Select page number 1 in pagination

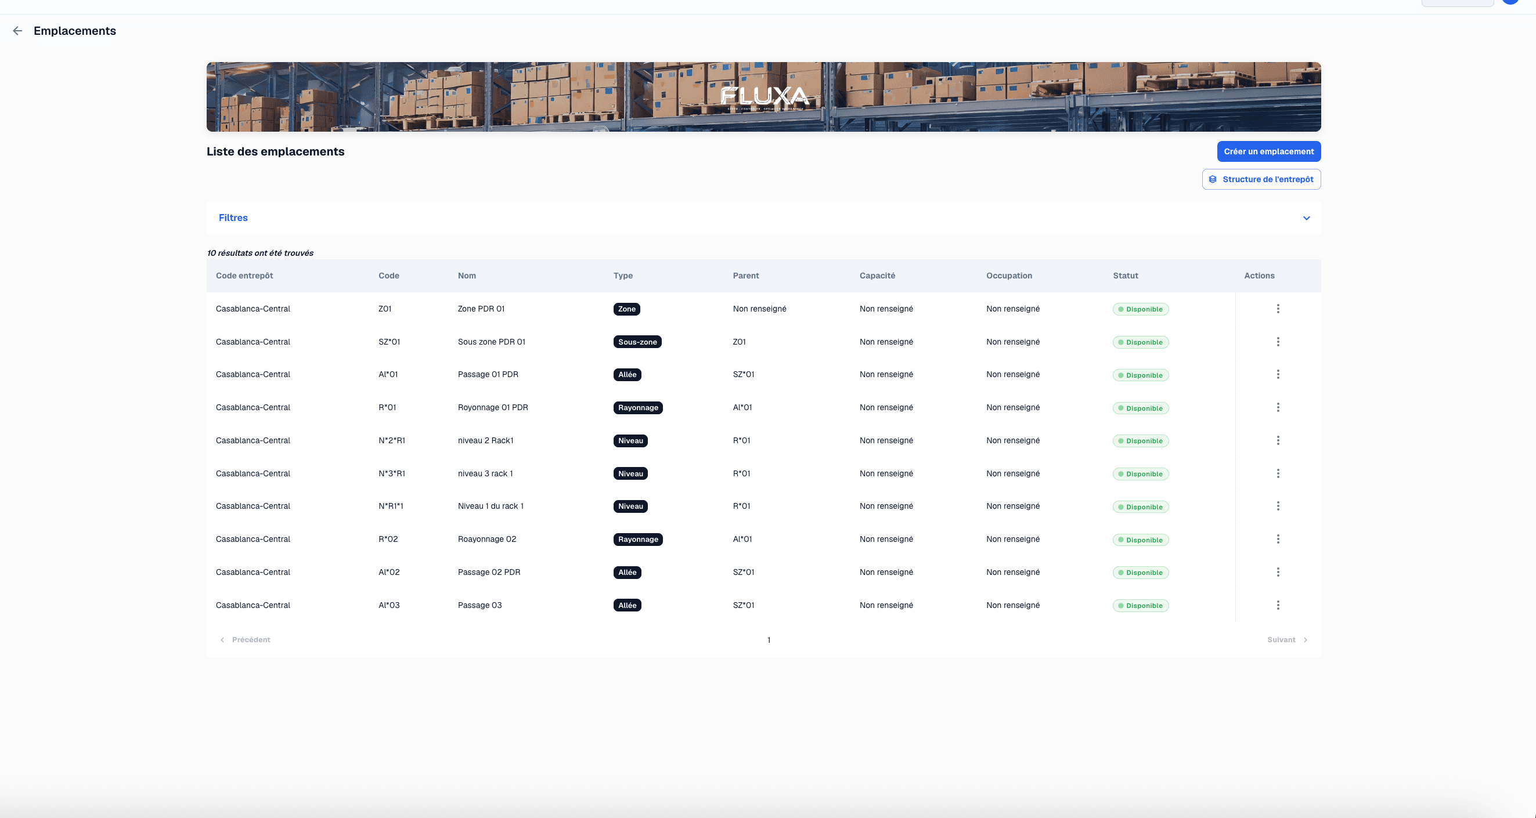[x=769, y=640]
